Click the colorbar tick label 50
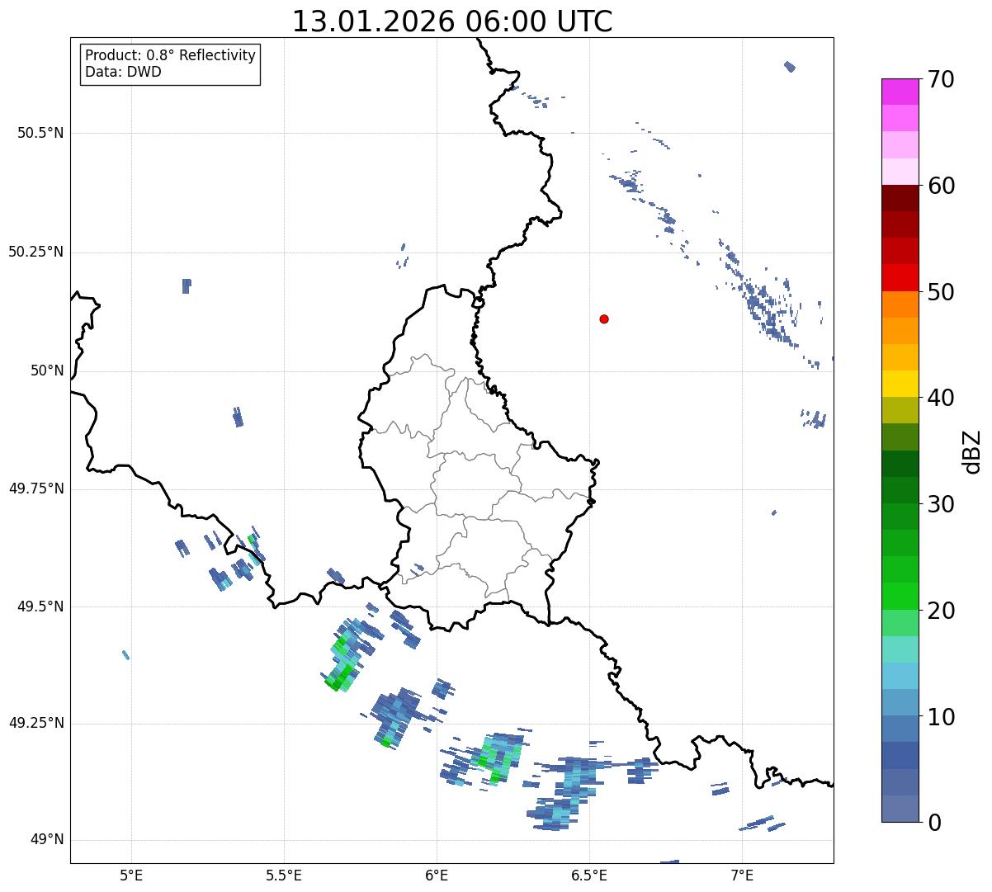This screenshot has height=892, width=992. [941, 292]
